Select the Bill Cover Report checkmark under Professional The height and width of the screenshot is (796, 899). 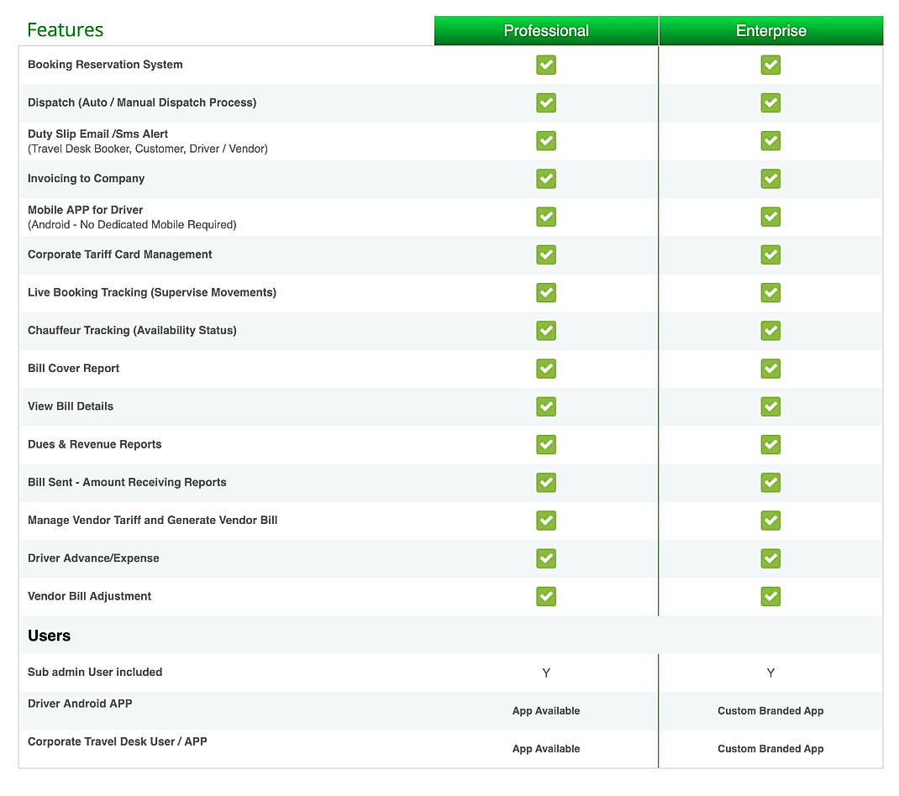tap(546, 369)
